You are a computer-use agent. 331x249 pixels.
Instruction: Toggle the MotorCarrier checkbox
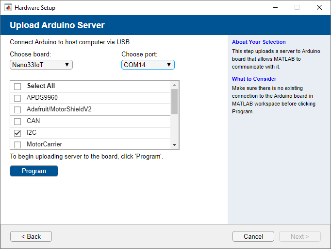click(x=17, y=144)
